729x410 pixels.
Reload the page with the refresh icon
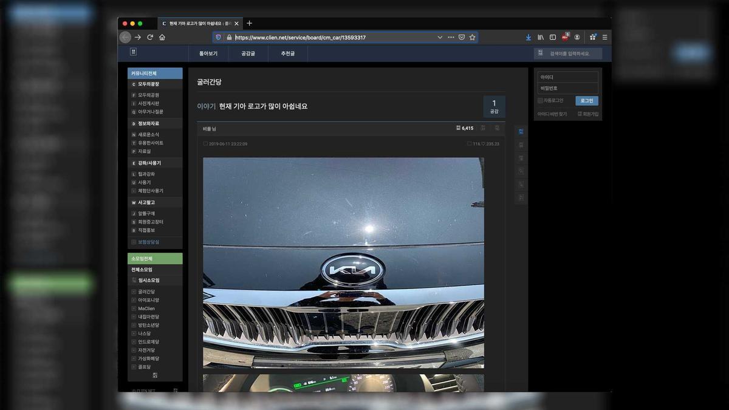(x=150, y=37)
